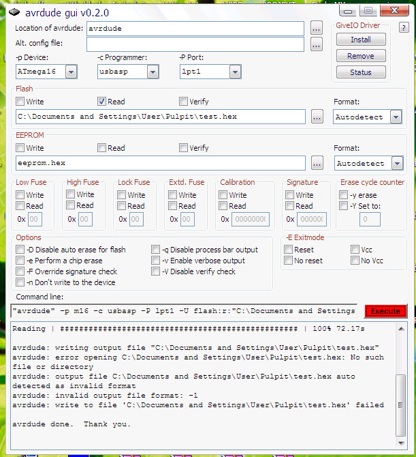Viewport: 416px width, 457px height.
Task: Check Lock Fuse Read
Action: pyautogui.click(x=121, y=206)
